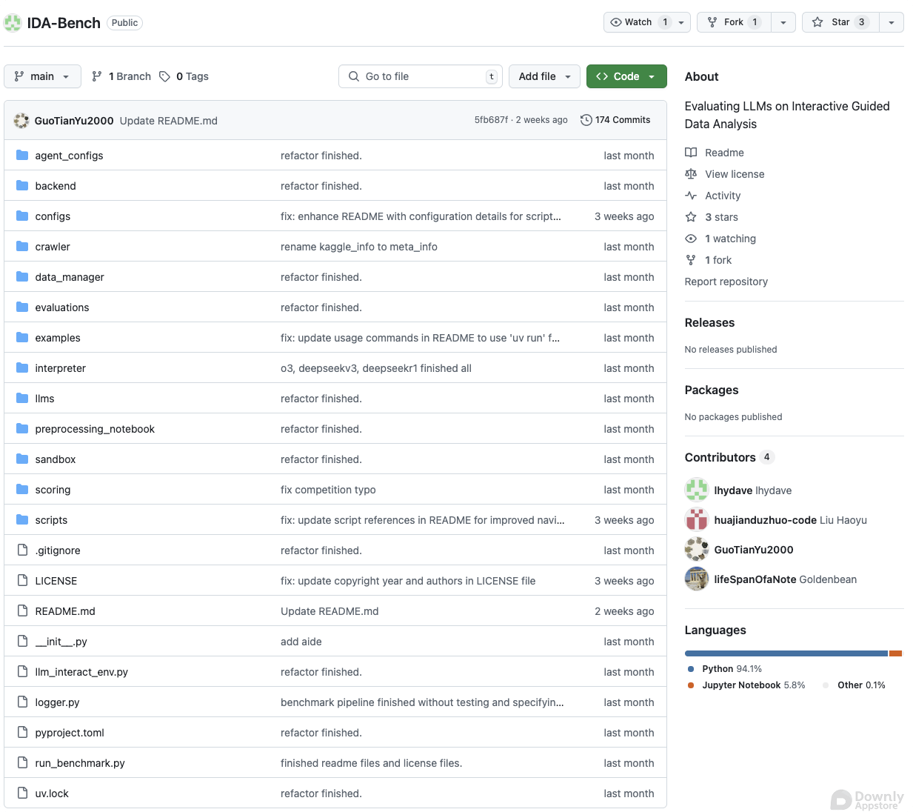
Task: Expand the Add file dropdown
Action: [544, 76]
